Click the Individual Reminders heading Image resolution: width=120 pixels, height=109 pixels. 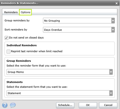(x=21, y=45)
